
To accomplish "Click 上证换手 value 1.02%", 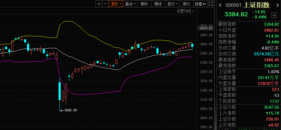I will (x=273, y=72).
